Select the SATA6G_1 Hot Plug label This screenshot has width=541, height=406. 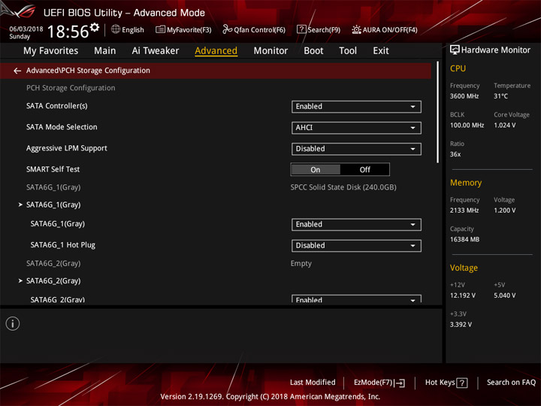pos(63,245)
